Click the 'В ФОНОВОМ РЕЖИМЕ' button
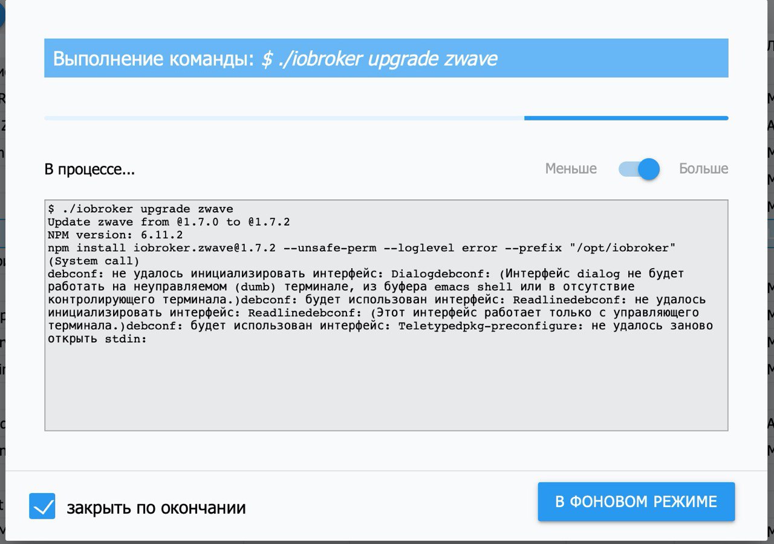 636,502
